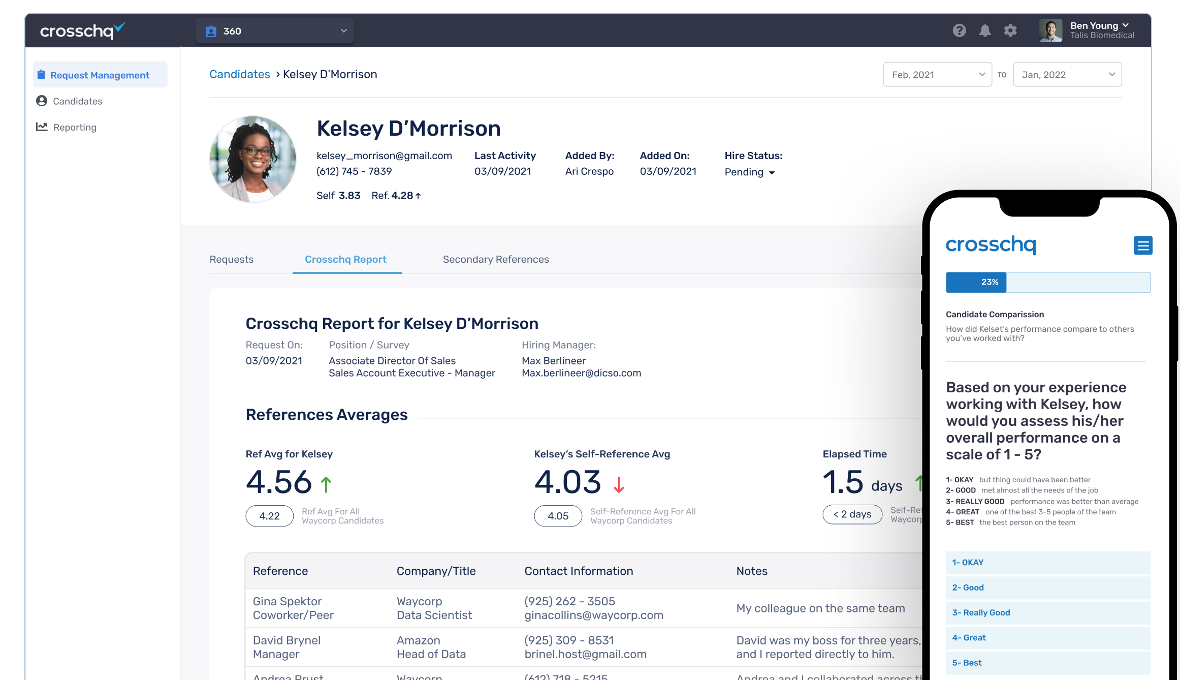Open the hamburger menu on phone

point(1142,245)
